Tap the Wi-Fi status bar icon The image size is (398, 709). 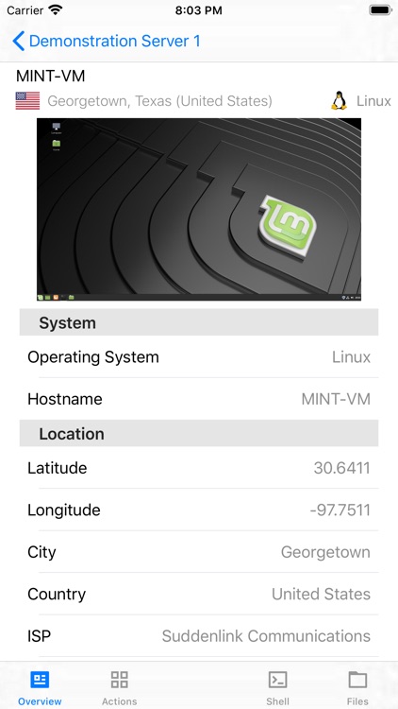point(56,10)
